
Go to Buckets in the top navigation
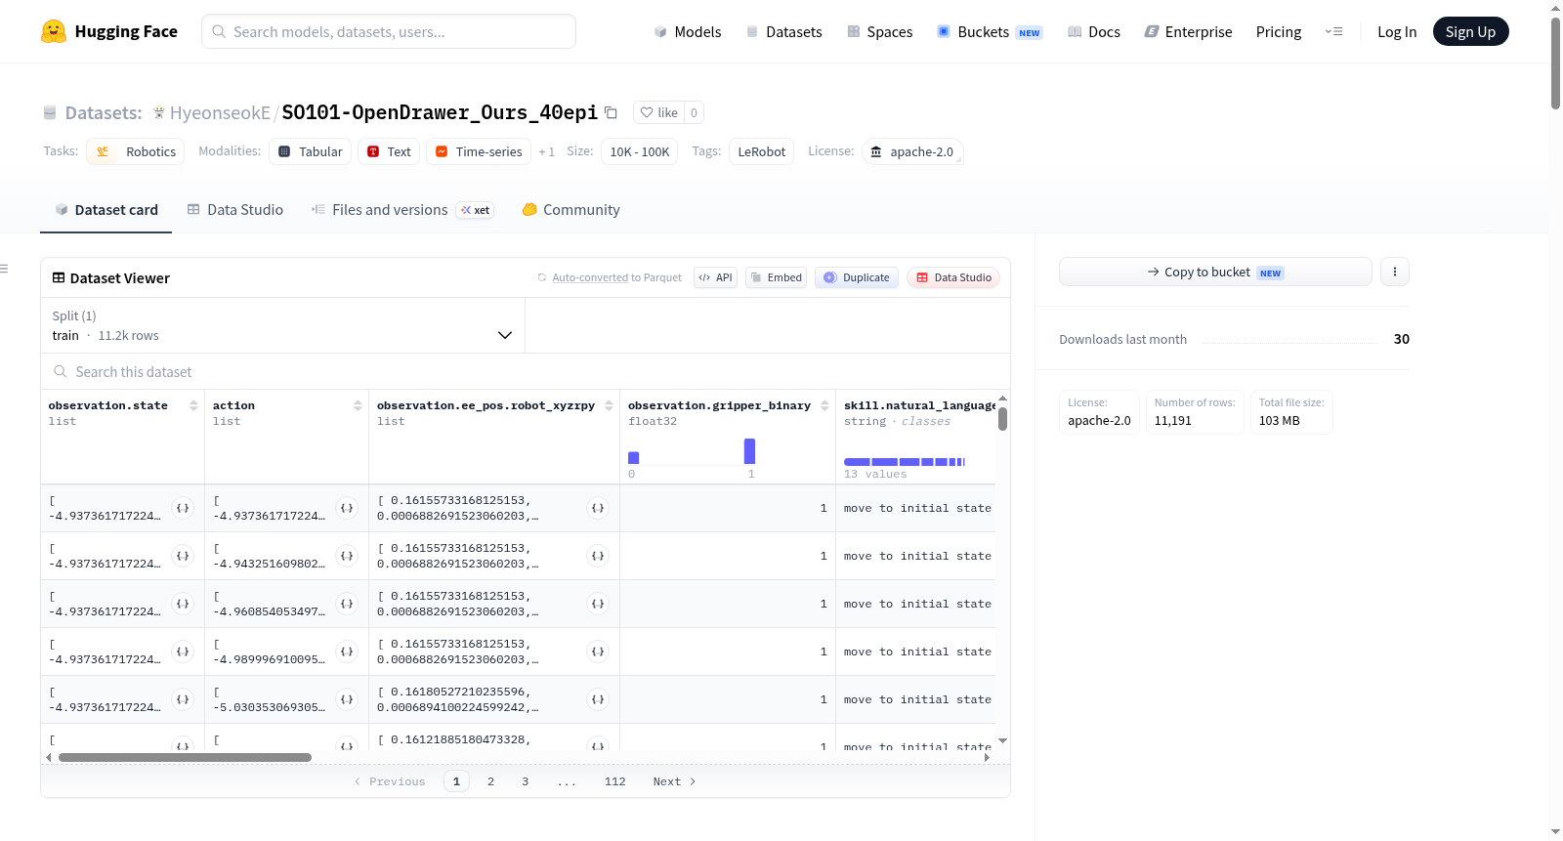pos(990,31)
